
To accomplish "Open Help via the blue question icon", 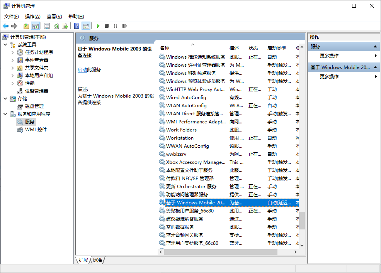I will click(x=77, y=26).
